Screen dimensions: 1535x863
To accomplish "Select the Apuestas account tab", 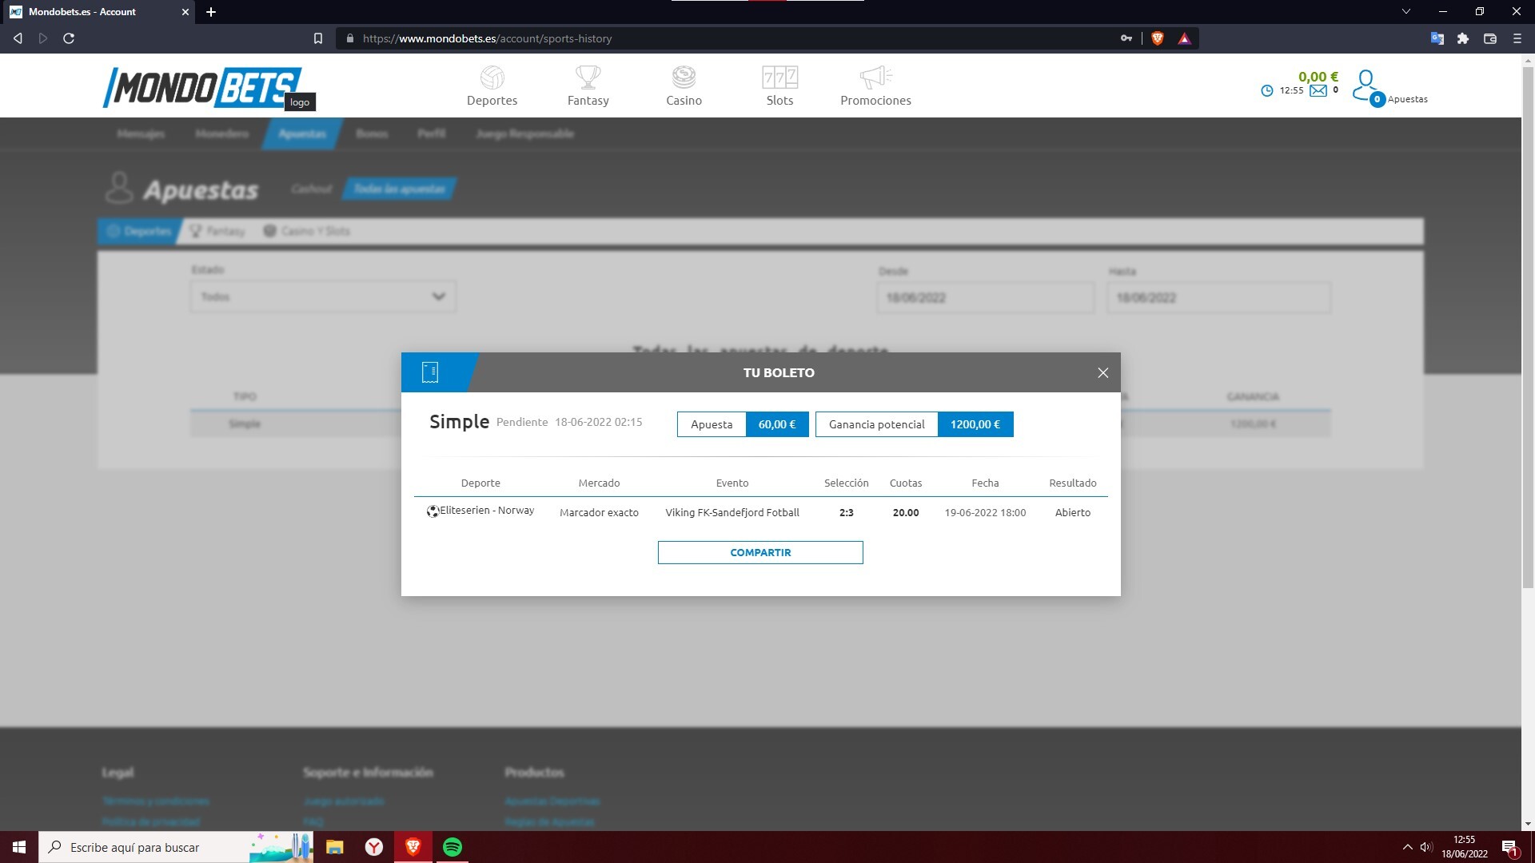I will pyautogui.click(x=302, y=133).
